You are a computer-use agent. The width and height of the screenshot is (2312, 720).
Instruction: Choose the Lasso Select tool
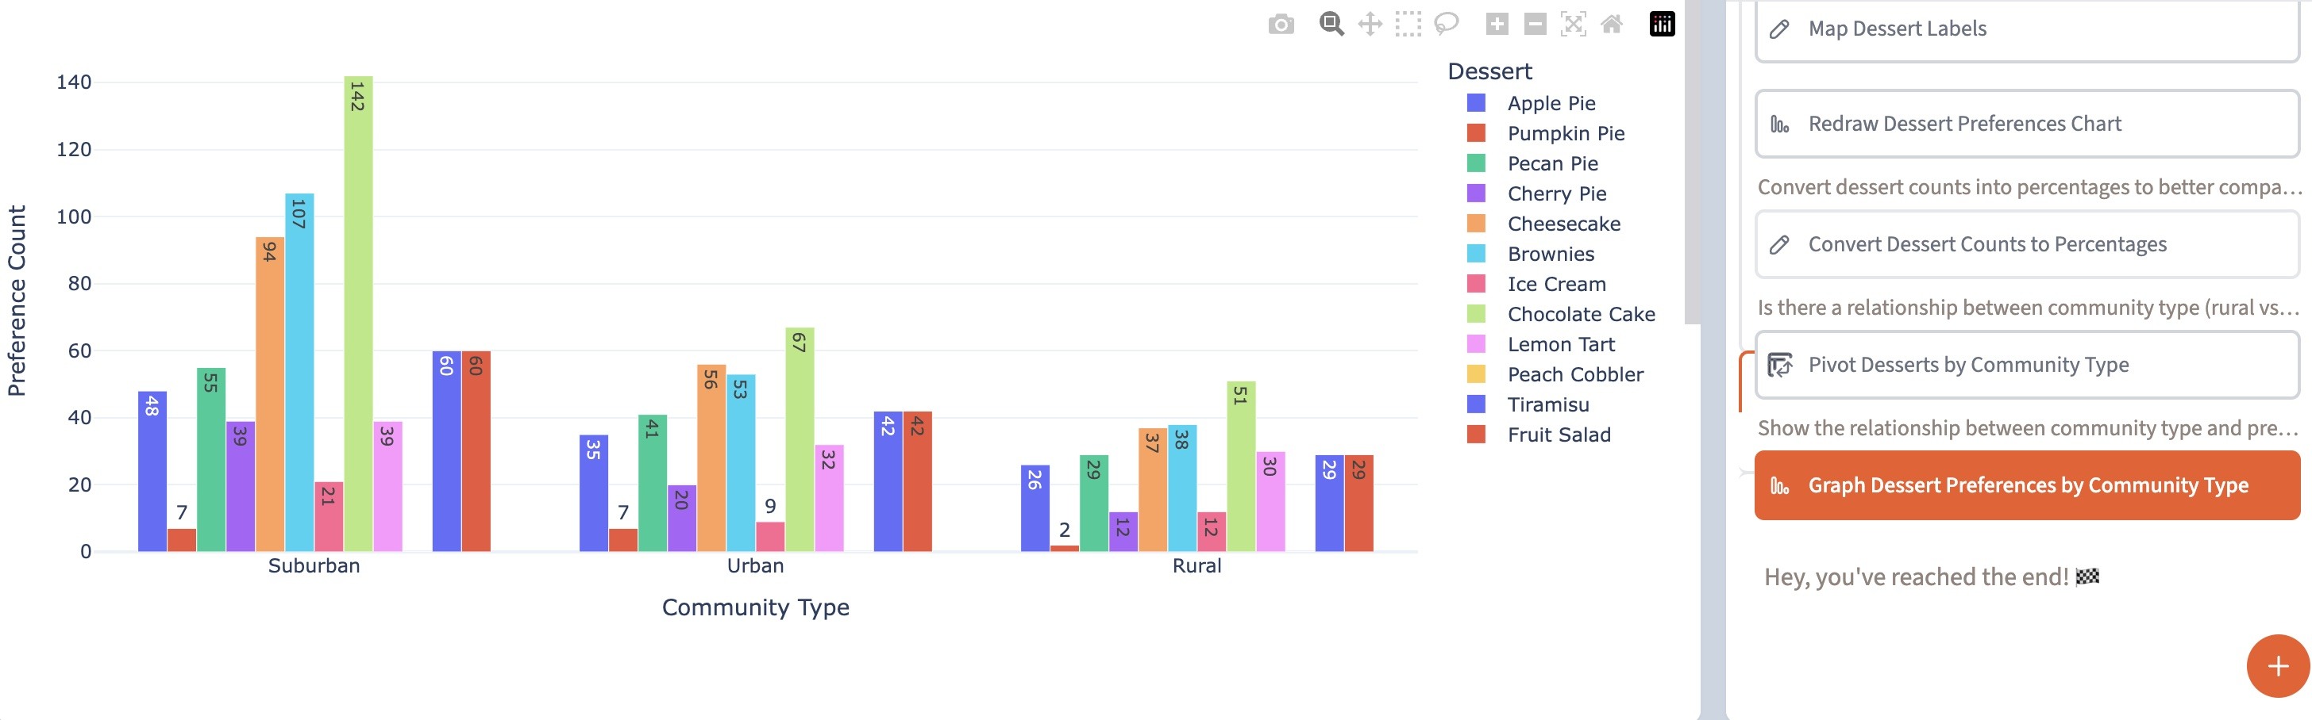click(x=1446, y=25)
